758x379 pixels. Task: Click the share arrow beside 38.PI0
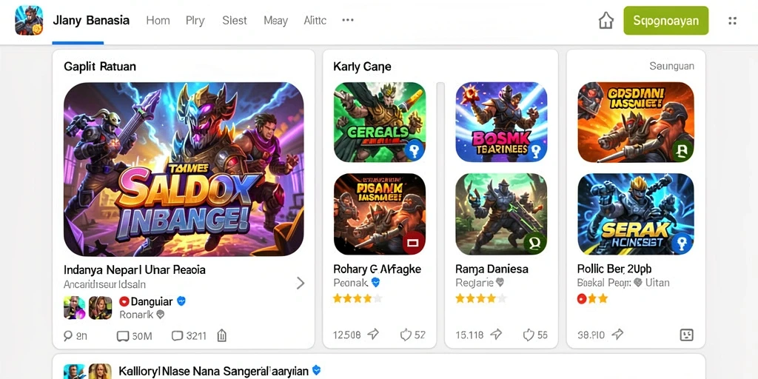(x=617, y=334)
